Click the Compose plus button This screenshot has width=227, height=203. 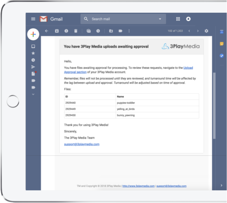click(33, 34)
